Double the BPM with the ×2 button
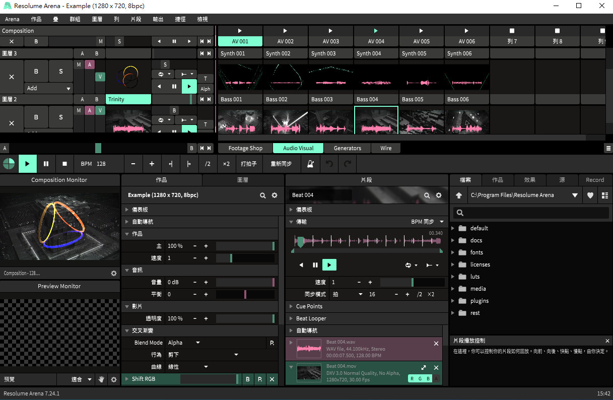This screenshot has height=400, width=613. 226,164
